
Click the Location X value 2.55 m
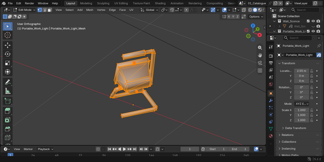pos(302,71)
